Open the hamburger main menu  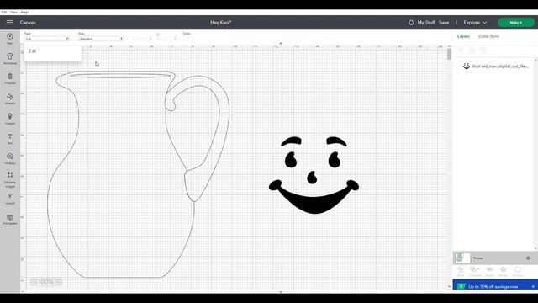tap(10, 23)
